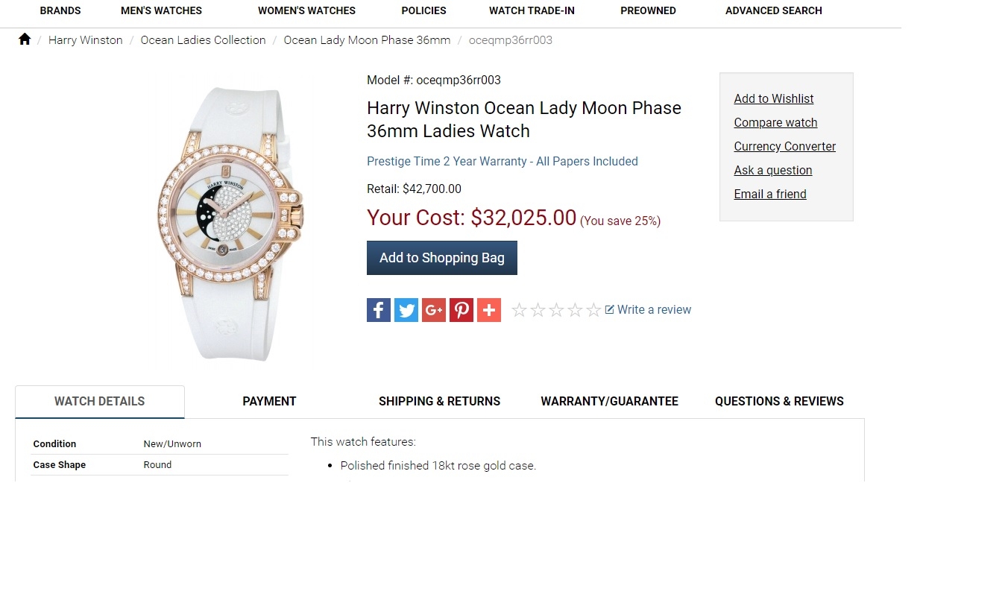This screenshot has width=1005, height=594.
Task: Share watch via Google Plus icon
Action: tap(434, 310)
